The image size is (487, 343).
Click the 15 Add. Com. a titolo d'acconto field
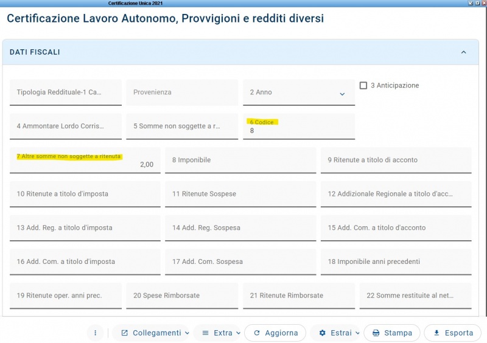coord(396,227)
